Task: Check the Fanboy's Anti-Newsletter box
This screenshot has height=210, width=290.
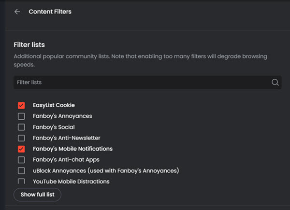Action: 21,138
